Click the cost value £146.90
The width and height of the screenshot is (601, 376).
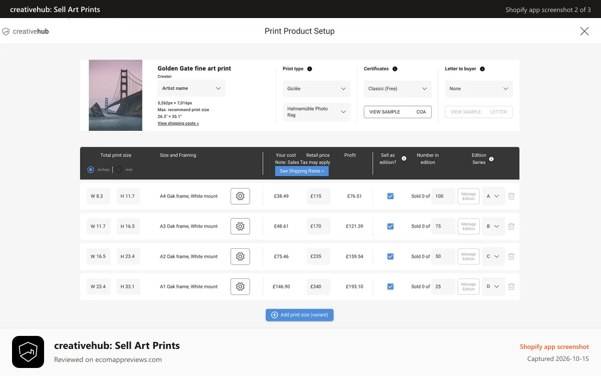click(x=281, y=286)
